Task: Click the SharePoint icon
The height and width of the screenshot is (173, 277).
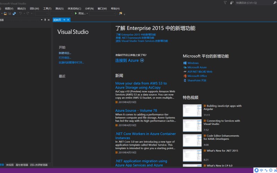Action: click(x=185, y=80)
